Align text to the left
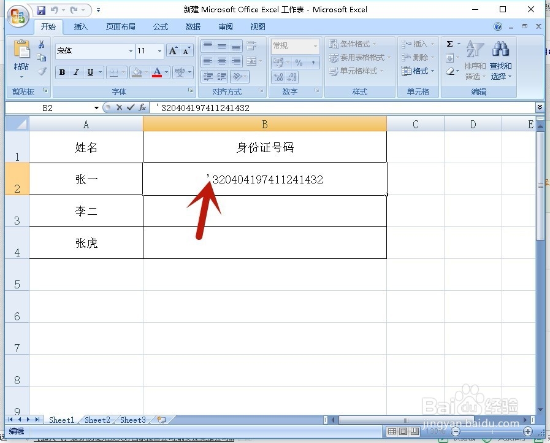550x443 pixels. [x=208, y=61]
